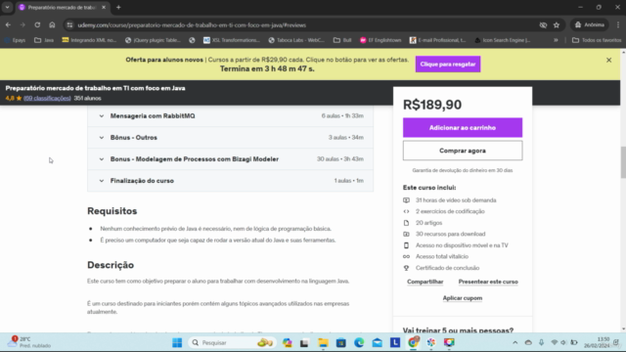Open the browser home page
The width and height of the screenshot is (626, 352).
click(52, 24)
